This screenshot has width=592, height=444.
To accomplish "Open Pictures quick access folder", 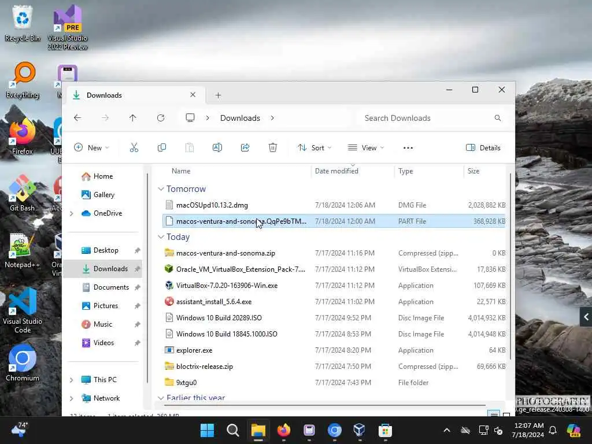I will 105,306.
